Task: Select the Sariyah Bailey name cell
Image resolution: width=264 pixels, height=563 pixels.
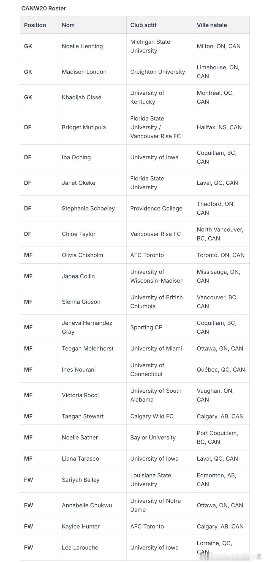Action: tap(92, 480)
